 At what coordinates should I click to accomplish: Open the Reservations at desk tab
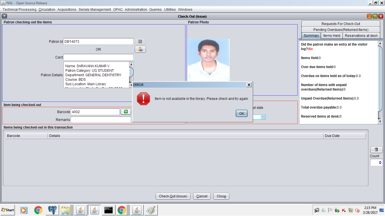tap(361, 36)
